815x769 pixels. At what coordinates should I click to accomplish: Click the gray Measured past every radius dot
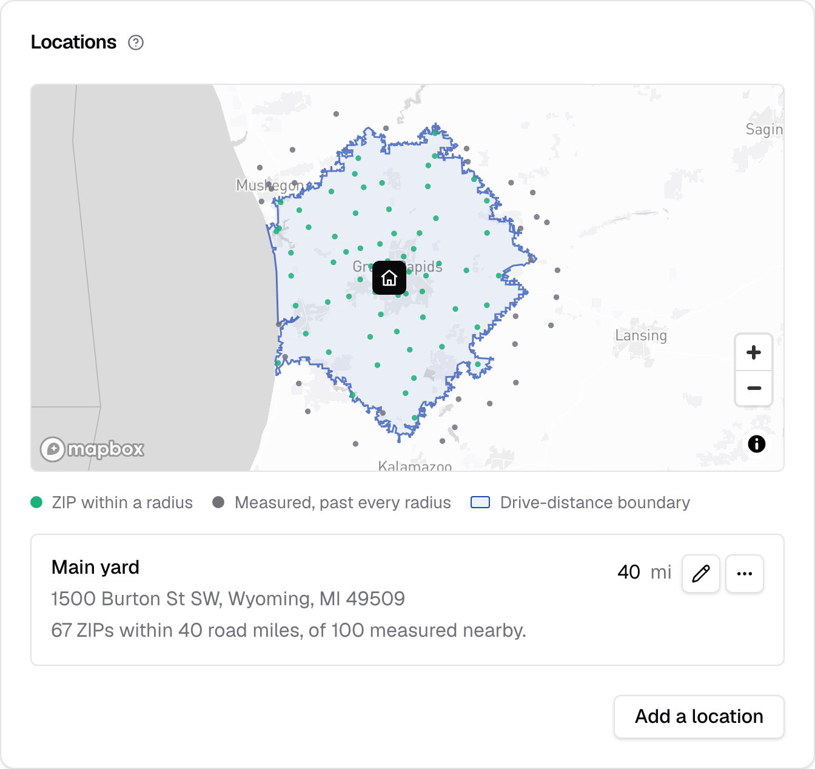pos(219,502)
